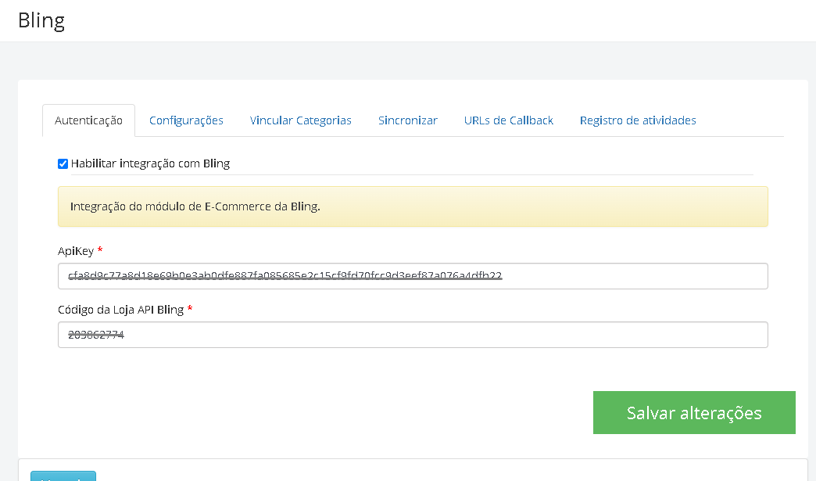This screenshot has height=481, width=816.
Task: Open the Sincronizar tab
Action: 407,120
